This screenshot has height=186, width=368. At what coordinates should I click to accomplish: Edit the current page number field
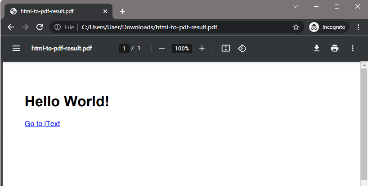[124, 48]
